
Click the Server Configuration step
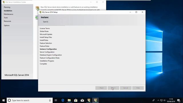click(x=47, y=52)
